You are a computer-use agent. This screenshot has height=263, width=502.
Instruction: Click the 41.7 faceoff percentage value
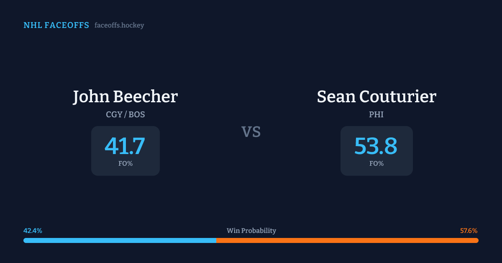125,146
